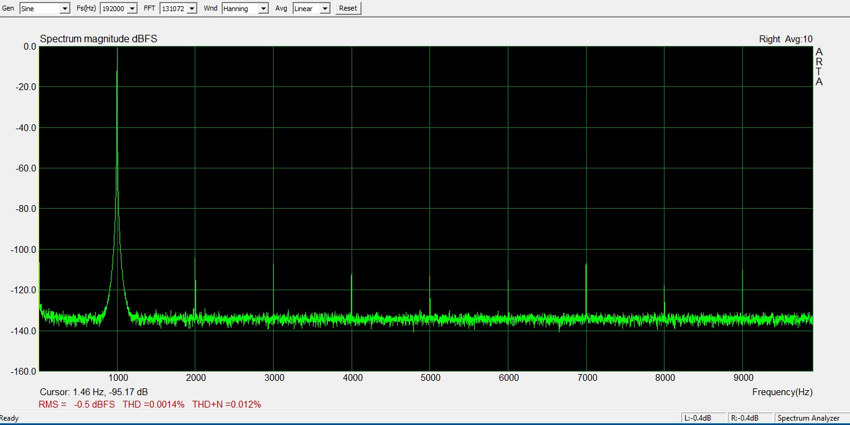Viewport: 850px width, 425px height.
Task: Click the -60.0 dB axis label
Action: 26,168
